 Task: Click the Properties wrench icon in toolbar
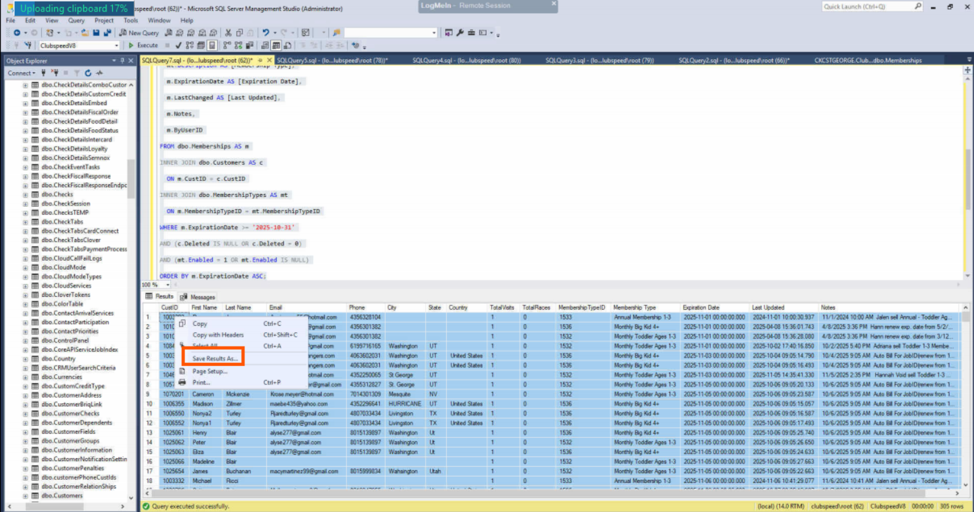[x=460, y=33]
